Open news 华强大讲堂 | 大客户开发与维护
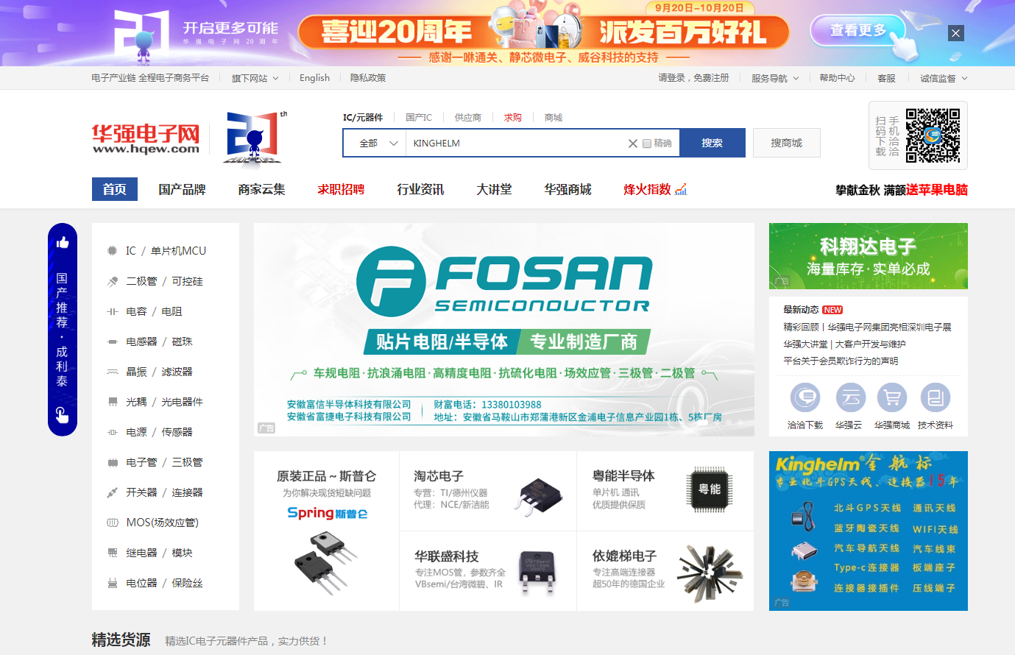 point(844,344)
